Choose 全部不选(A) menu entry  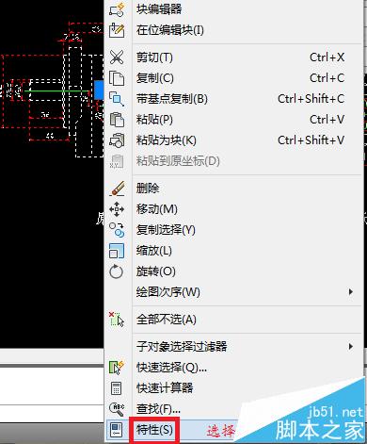coord(166,320)
